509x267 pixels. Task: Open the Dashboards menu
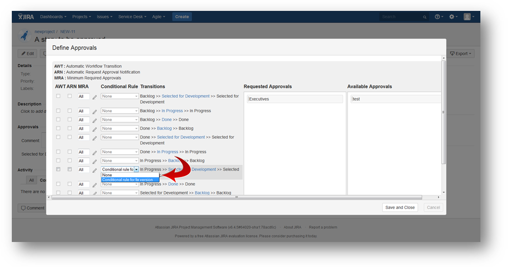[x=53, y=17]
